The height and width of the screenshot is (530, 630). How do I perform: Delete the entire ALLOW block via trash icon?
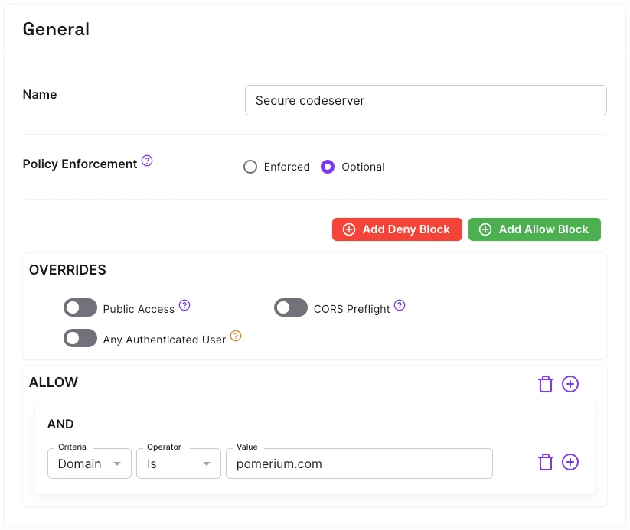coord(546,384)
